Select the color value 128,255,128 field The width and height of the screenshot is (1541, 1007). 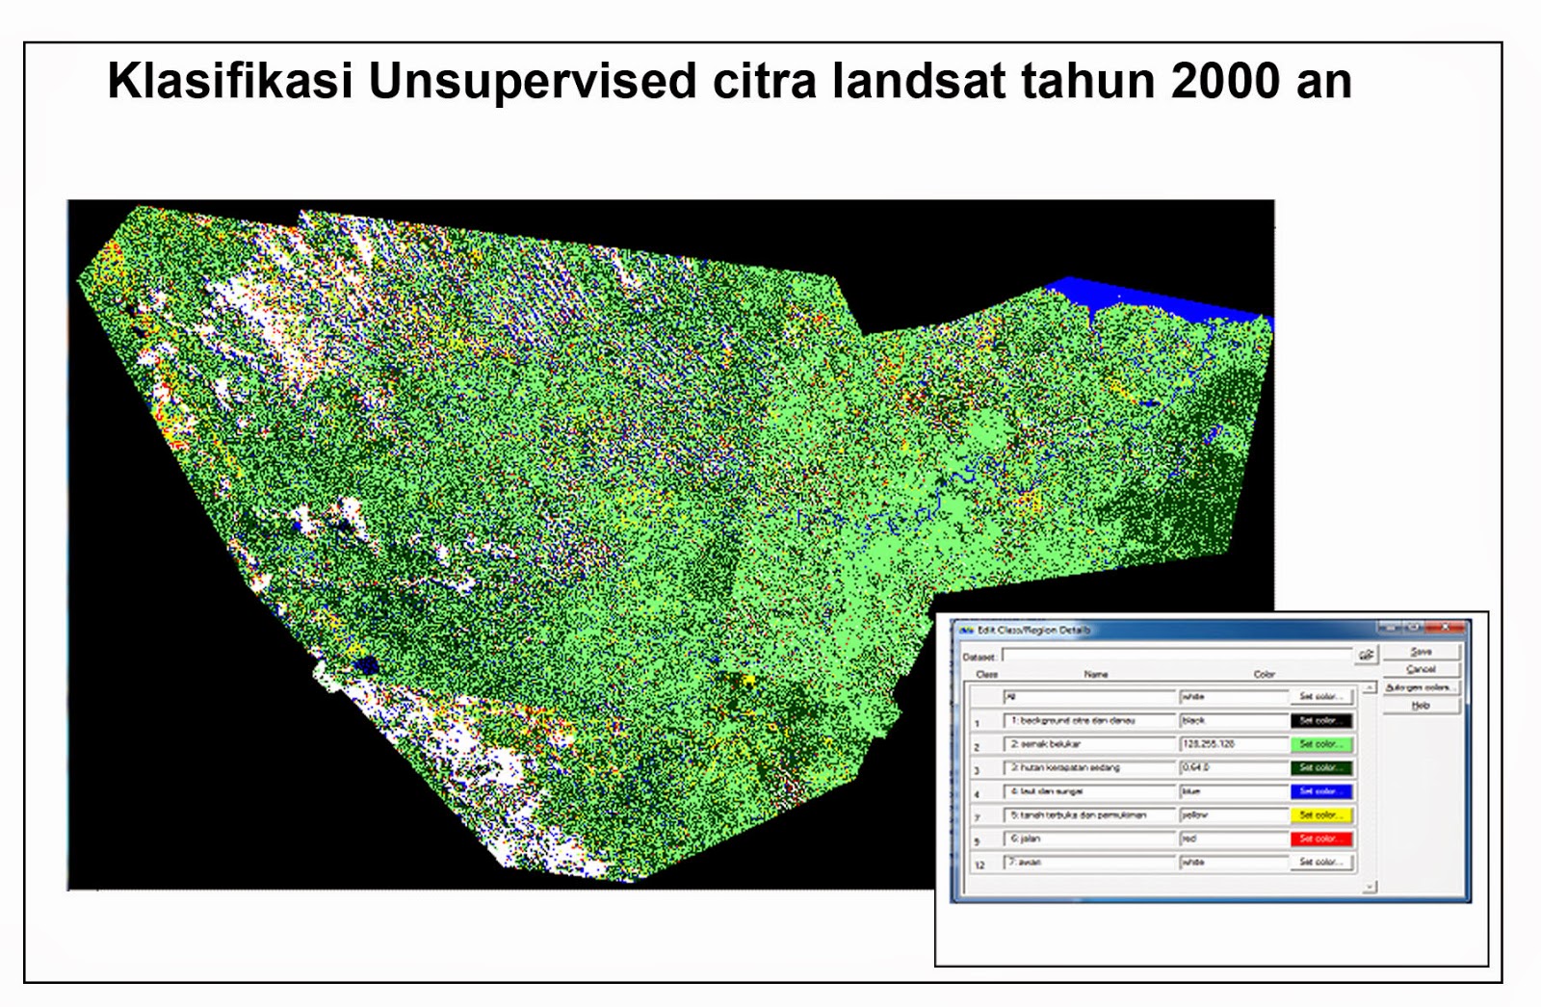(x=1233, y=745)
